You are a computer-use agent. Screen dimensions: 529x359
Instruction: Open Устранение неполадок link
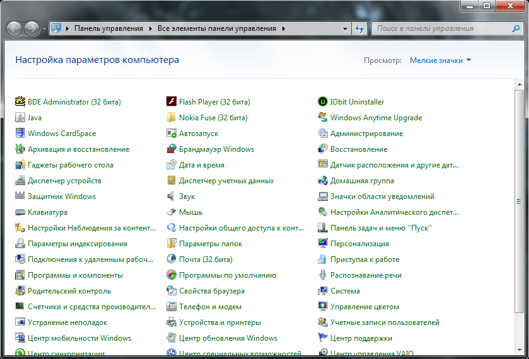tap(67, 322)
